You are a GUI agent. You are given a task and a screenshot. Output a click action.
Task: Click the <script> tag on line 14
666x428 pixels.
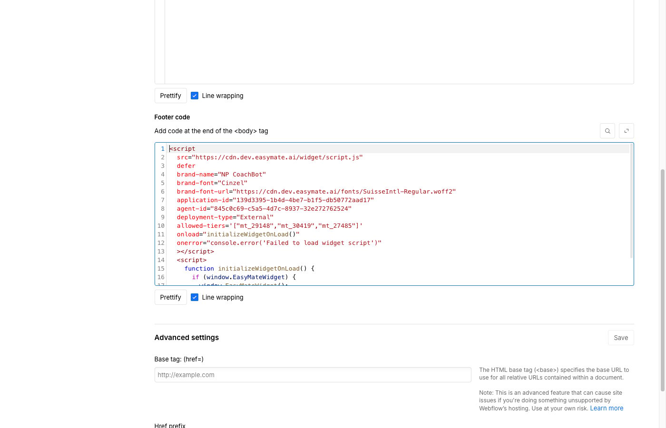point(192,260)
